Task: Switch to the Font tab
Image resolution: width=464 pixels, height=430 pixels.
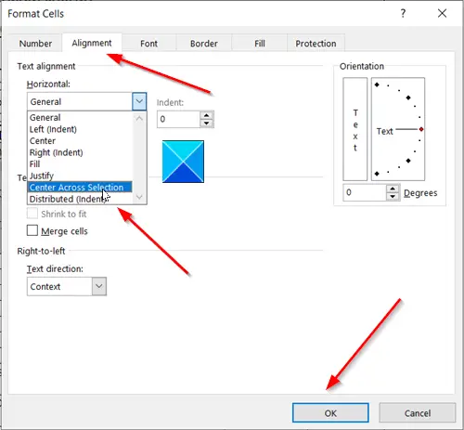Action: 148,44
